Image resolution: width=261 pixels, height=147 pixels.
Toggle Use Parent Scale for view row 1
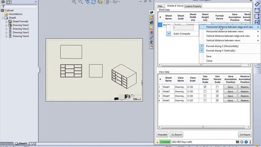[x=217, y=87]
